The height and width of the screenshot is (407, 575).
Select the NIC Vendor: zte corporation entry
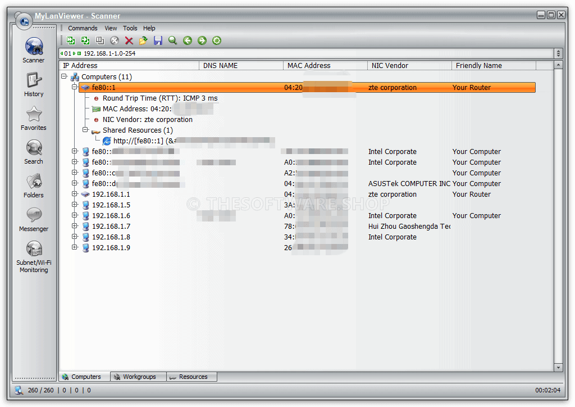tap(148, 119)
